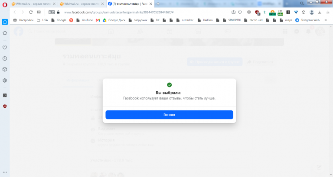Viewport: 333px width, 177px height.
Task: Open the Opera main menu logo
Action: pos(5,5)
